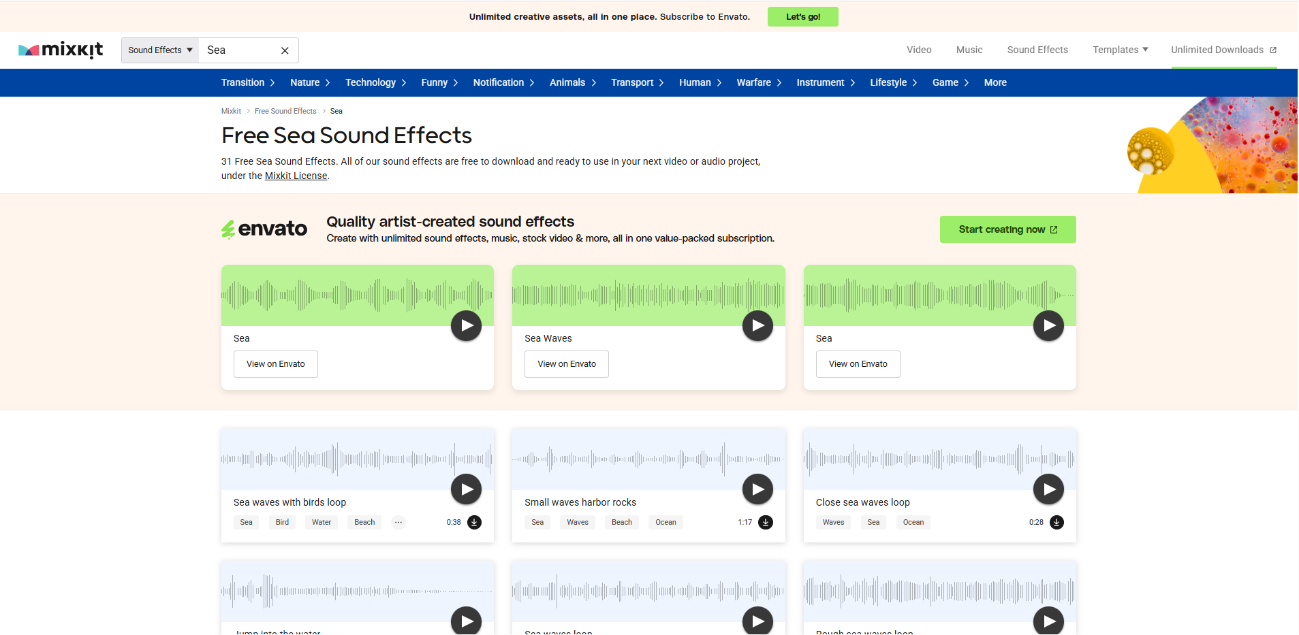The height and width of the screenshot is (635, 1299).
Task: Clear the Sea search with the X
Action: point(284,50)
